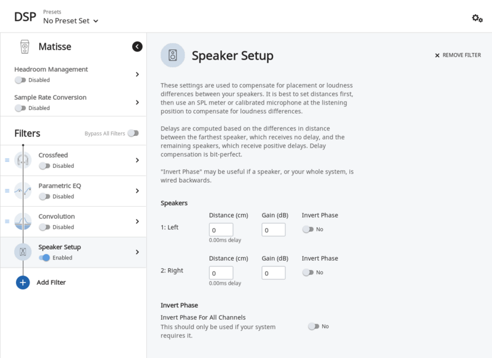Open the settings gear icon
This screenshot has width=492, height=358.
click(x=477, y=18)
